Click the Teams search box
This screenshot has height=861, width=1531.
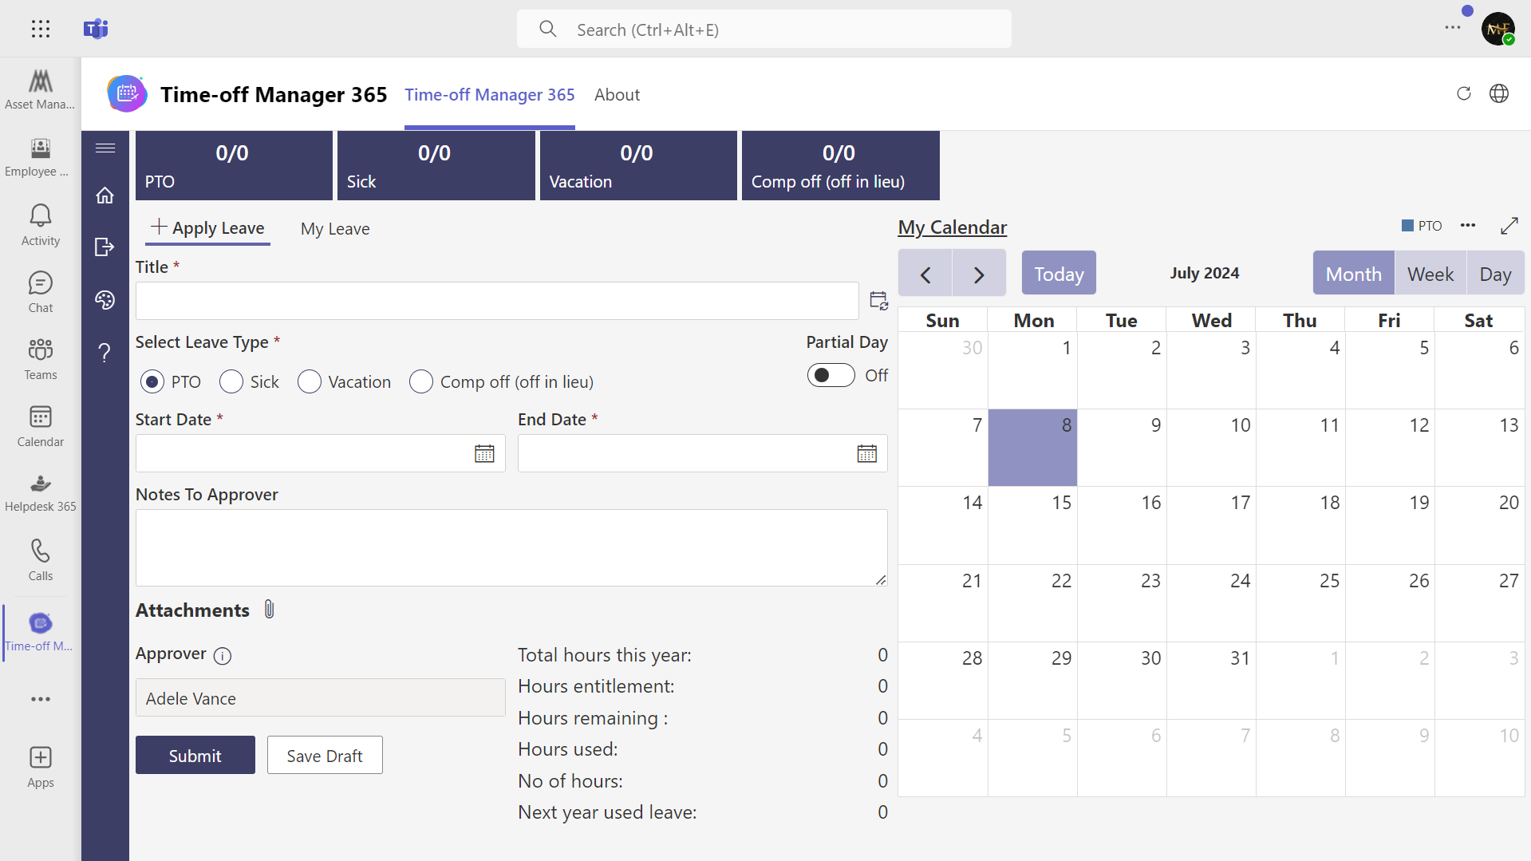[x=764, y=30]
